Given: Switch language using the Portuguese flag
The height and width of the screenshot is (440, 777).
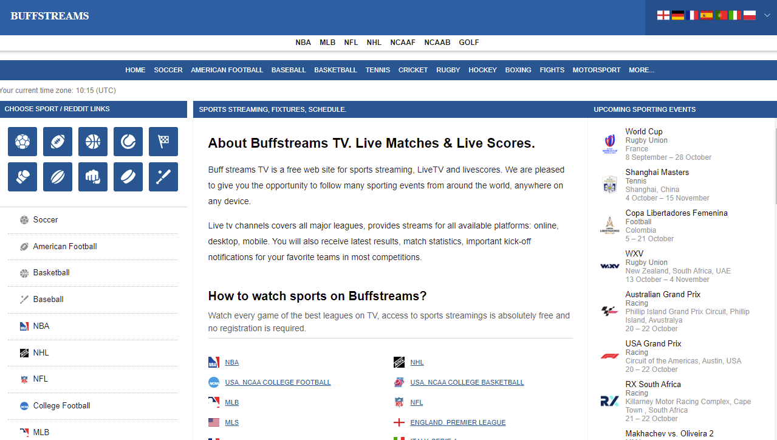Looking at the screenshot, I should (721, 15).
